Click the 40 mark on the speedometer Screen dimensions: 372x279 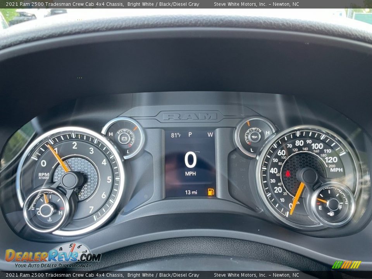pyautogui.click(x=274, y=170)
